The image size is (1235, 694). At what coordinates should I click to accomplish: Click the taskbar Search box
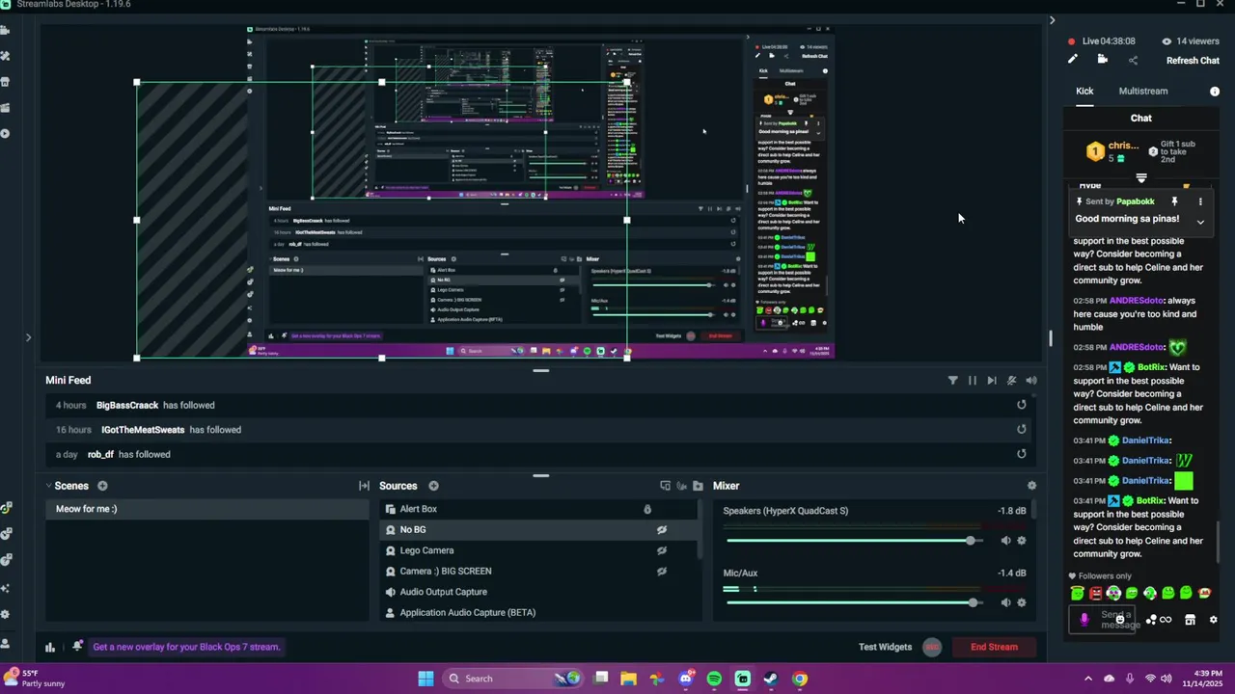(x=513, y=679)
